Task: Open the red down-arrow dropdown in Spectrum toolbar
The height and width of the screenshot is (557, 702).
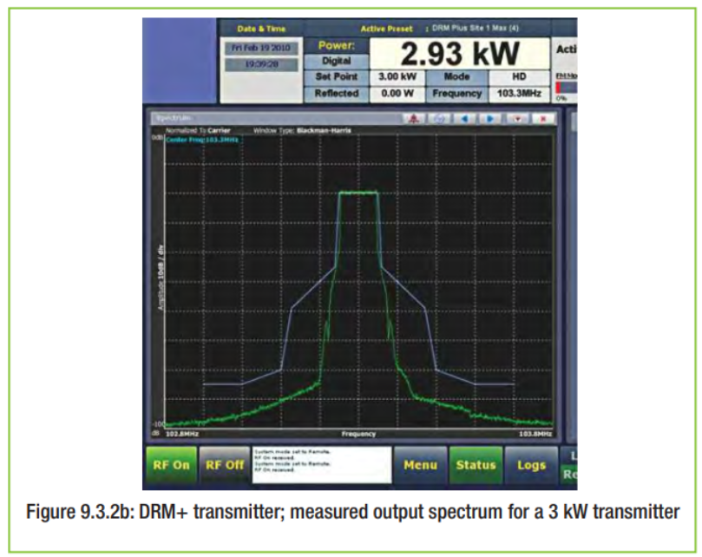Action: 517,119
